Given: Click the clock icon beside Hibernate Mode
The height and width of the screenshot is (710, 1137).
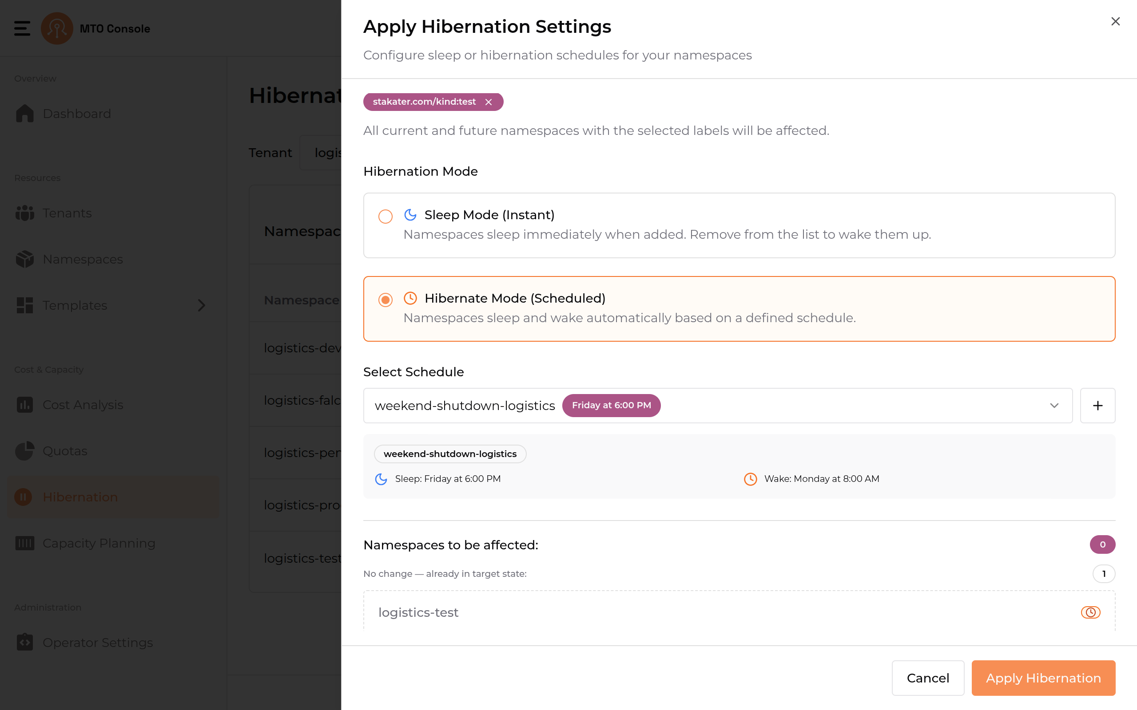Looking at the screenshot, I should [410, 298].
